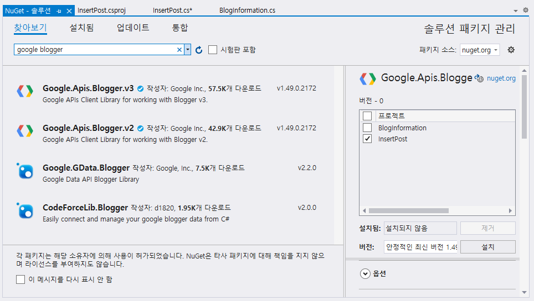Open the active documents dropdown arrow
Viewport: 534px width, 301px height.
coord(516,11)
